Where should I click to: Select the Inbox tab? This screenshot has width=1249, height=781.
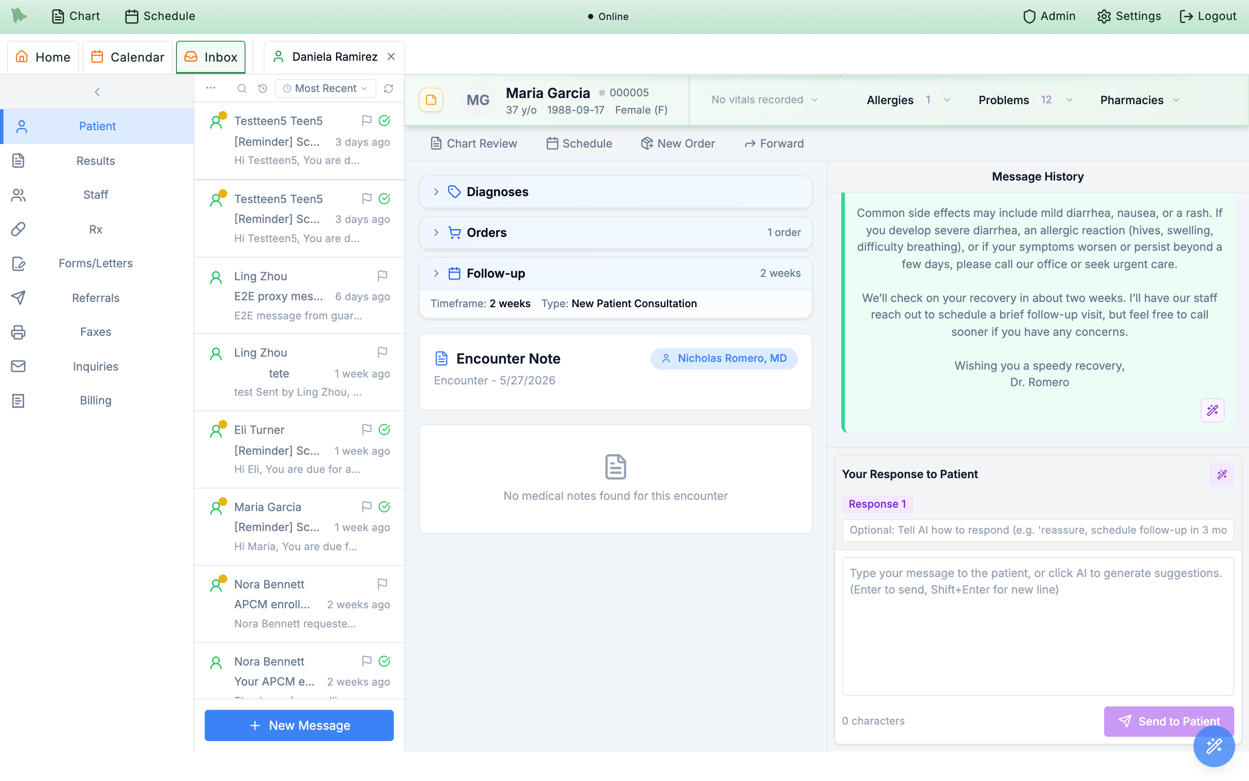211,57
